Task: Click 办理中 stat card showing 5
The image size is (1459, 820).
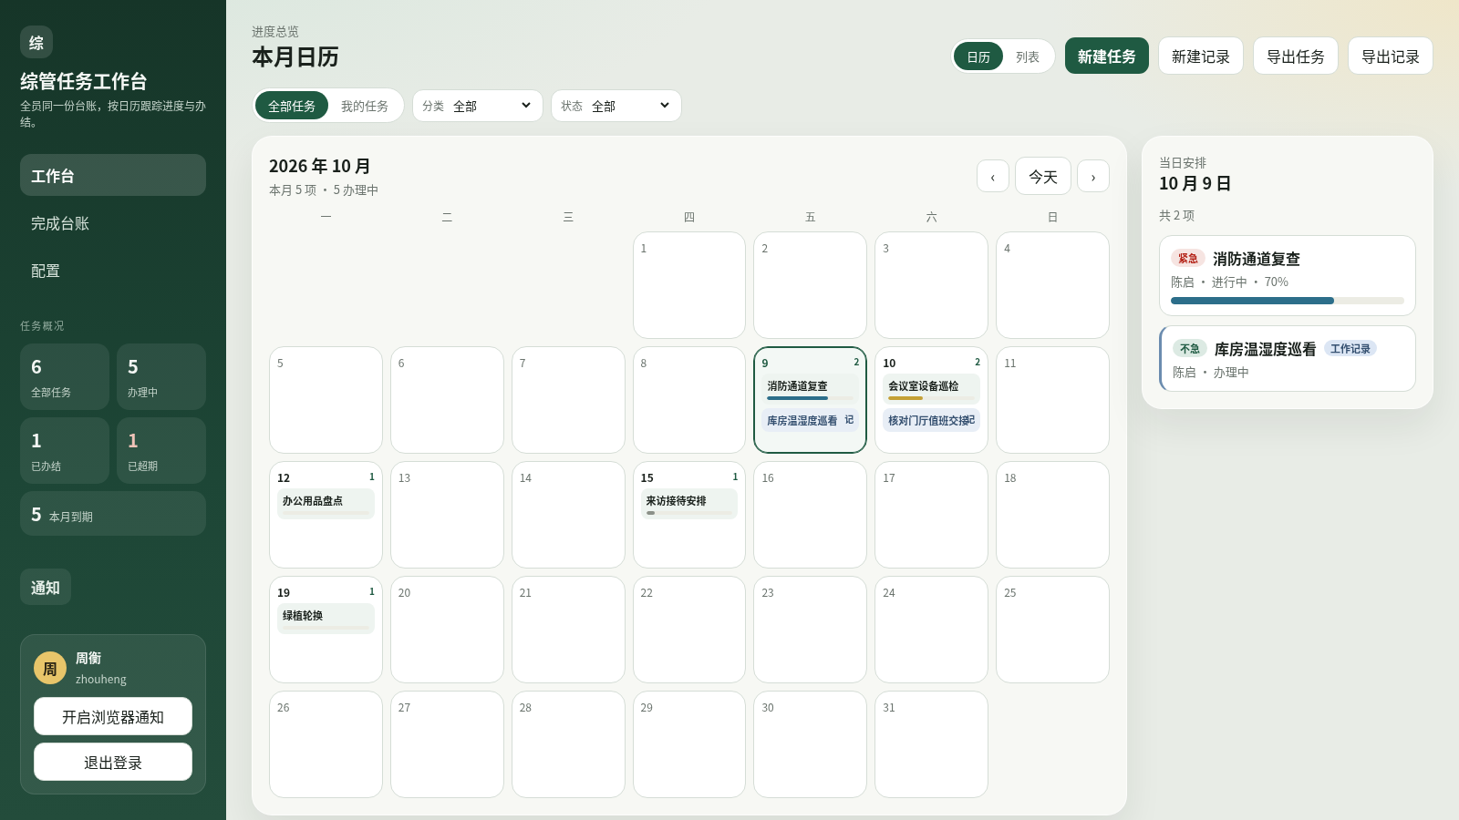Action: [x=161, y=376]
